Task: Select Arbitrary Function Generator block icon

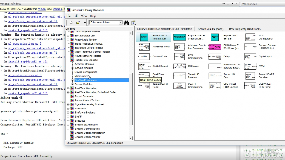Action: (179, 47)
